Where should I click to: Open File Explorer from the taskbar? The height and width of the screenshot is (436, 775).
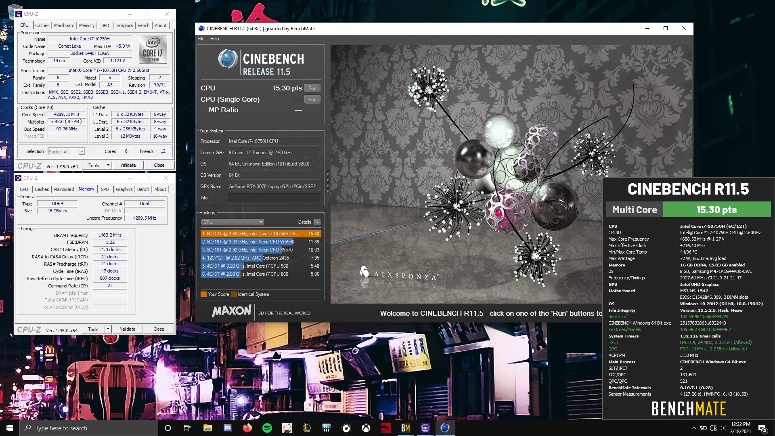coord(207,428)
